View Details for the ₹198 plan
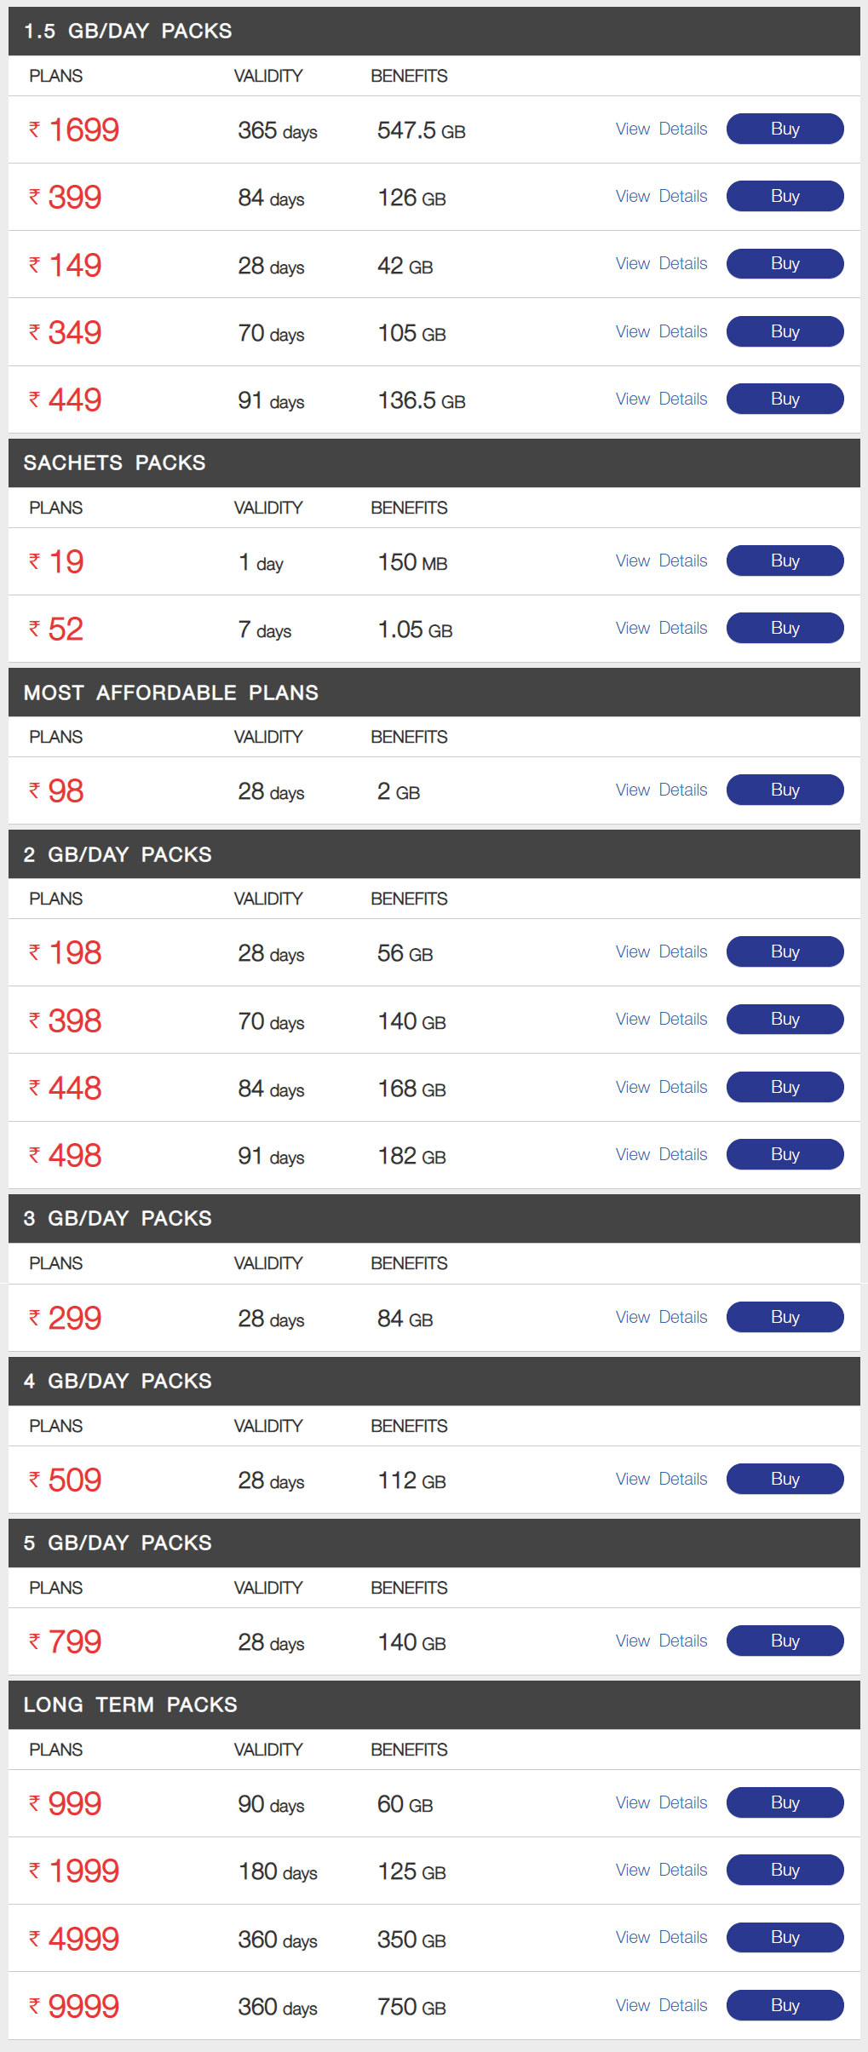 [661, 951]
